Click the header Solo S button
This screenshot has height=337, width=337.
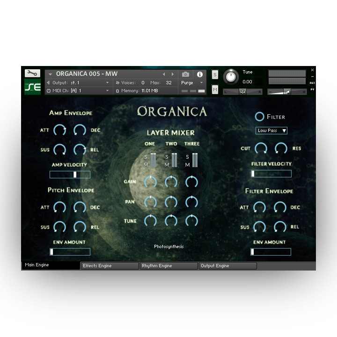pyautogui.click(x=215, y=75)
